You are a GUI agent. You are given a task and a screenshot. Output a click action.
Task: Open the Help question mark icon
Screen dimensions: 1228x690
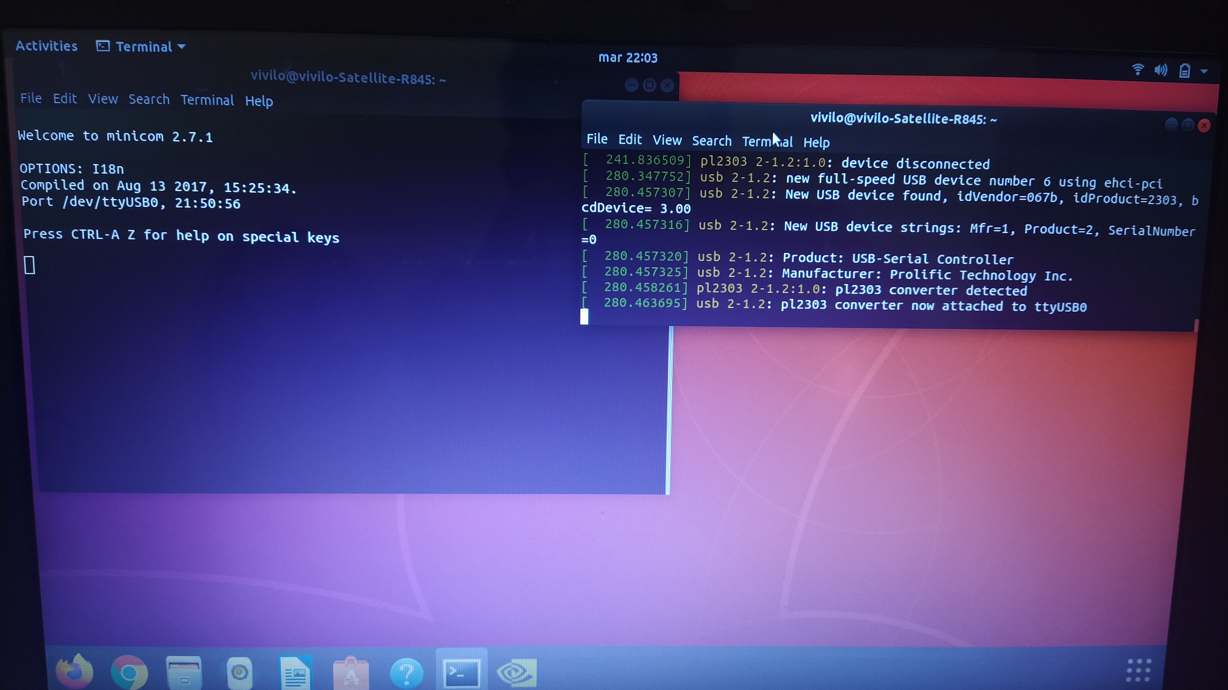[406, 673]
